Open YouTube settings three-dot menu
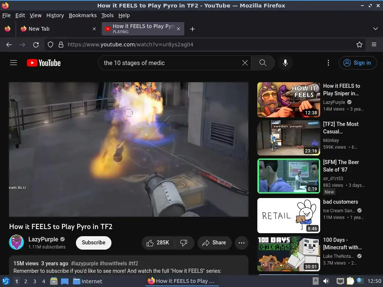 [x=328, y=63]
